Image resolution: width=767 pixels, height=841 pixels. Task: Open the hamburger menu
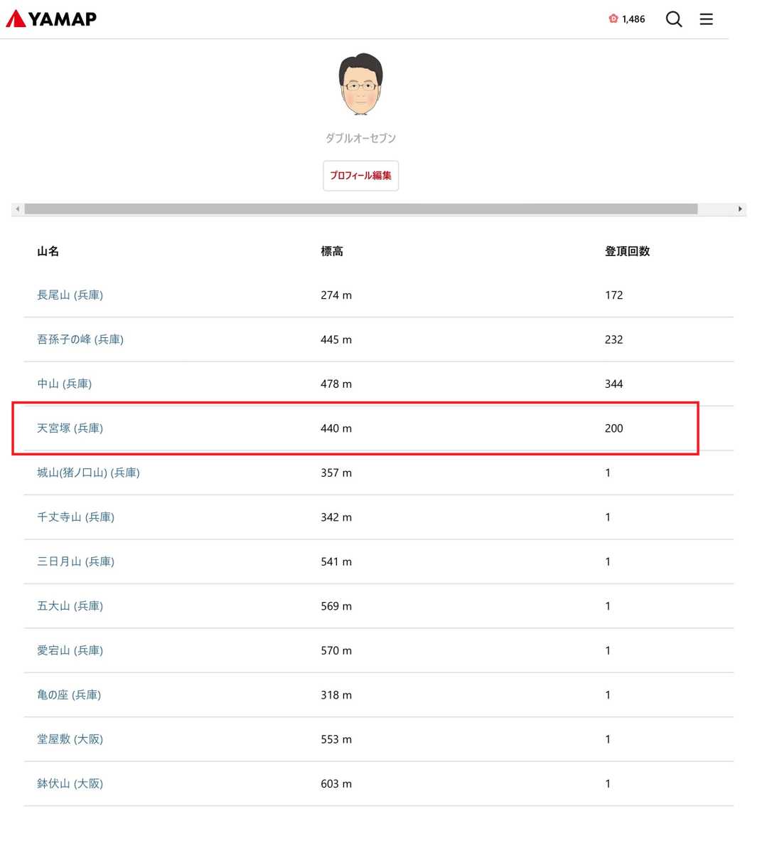coord(706,19)
